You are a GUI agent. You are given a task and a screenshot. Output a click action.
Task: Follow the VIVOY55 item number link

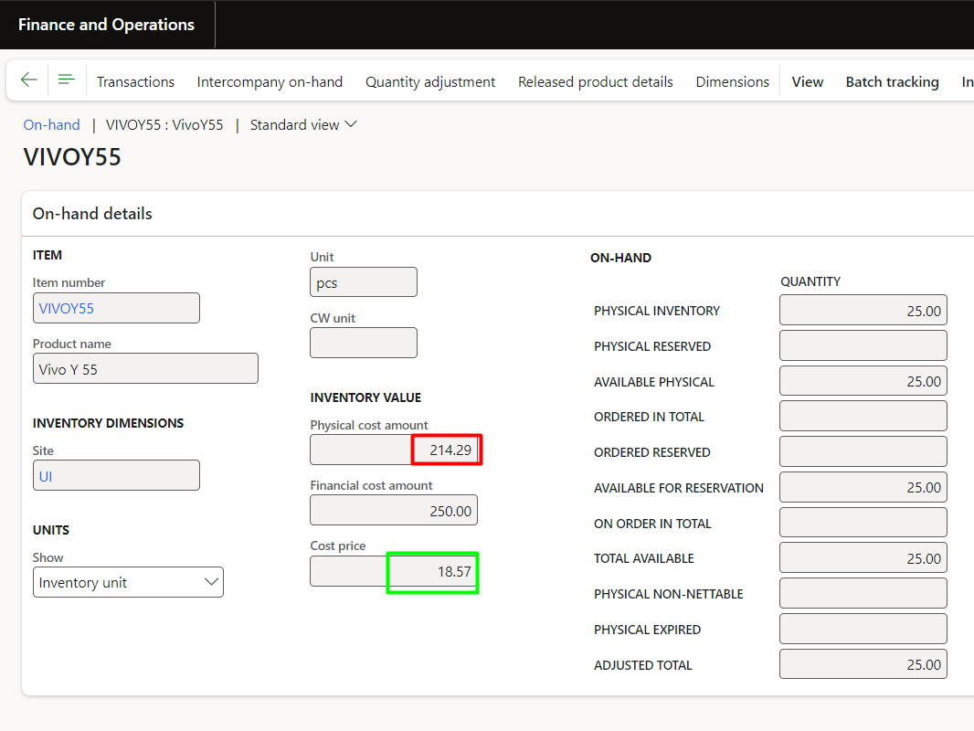[x=67, y=309]
